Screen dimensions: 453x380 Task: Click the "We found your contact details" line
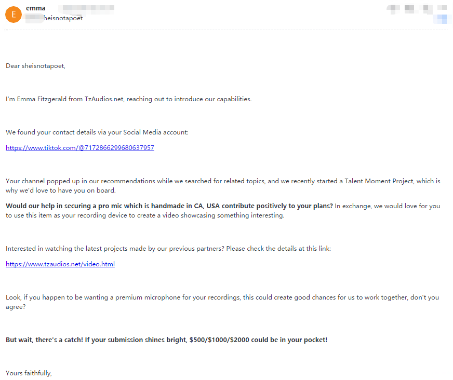pos(97,132)
